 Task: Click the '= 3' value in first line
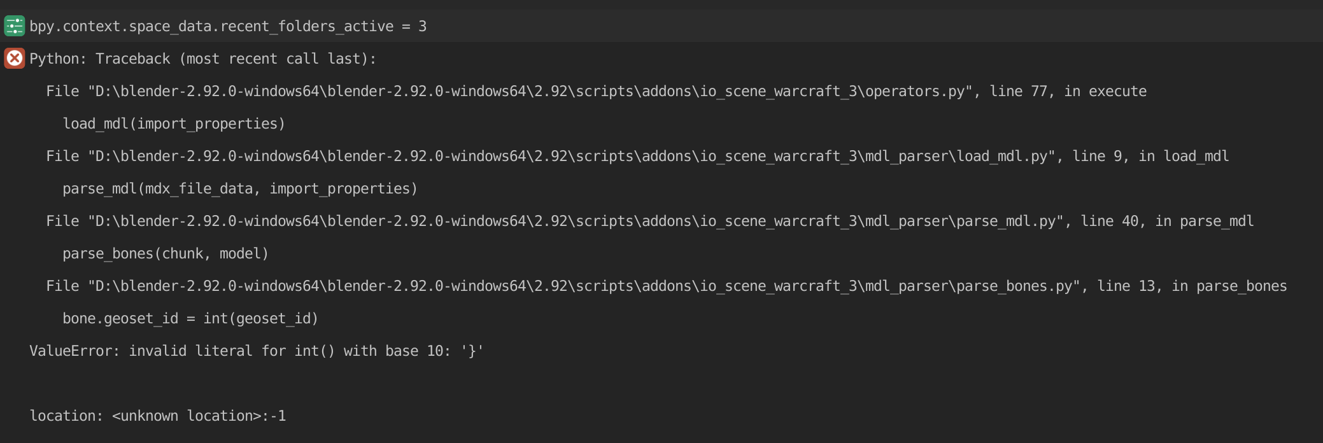(x=414, y=26)
